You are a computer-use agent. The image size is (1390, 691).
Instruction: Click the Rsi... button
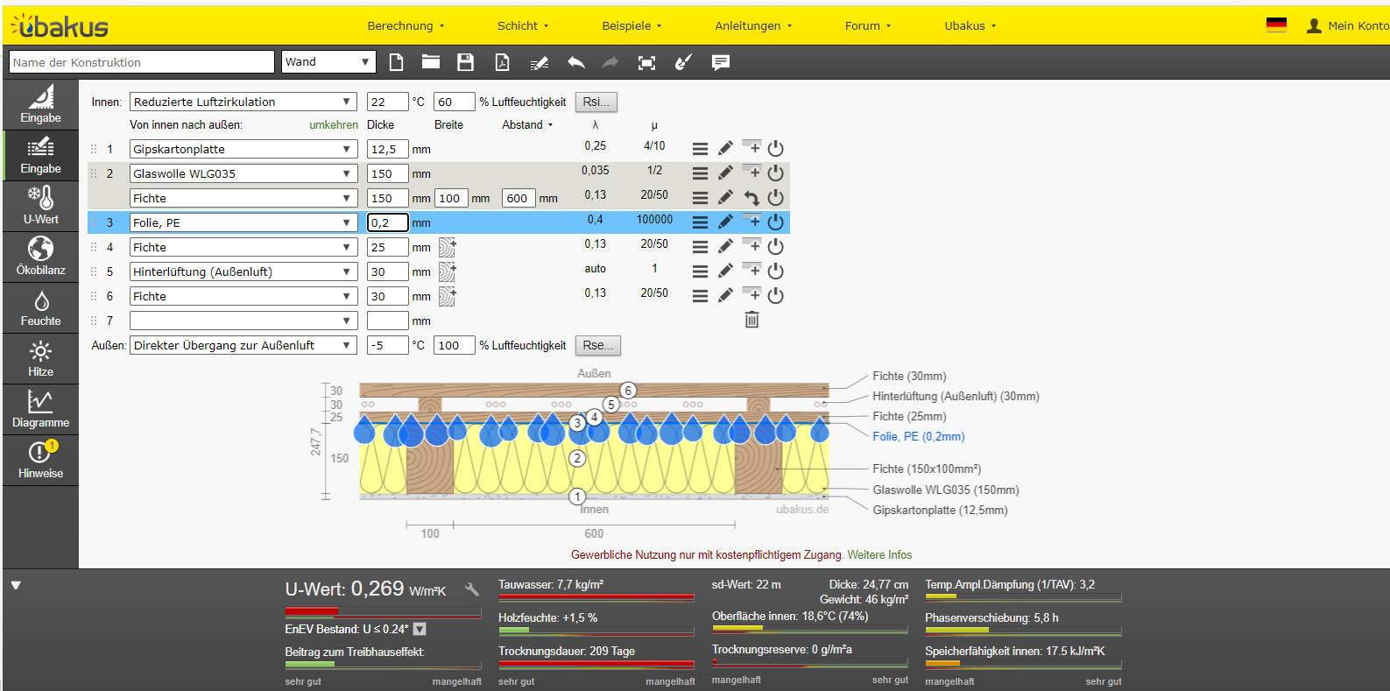pyautogui.click(x=596, y=102)
